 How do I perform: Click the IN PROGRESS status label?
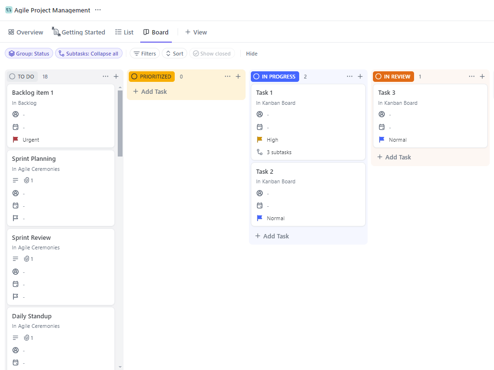[275, 77]
